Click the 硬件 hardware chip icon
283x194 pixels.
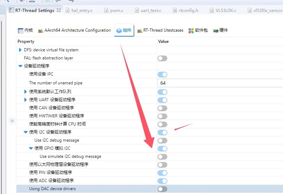tap(216, 31)
